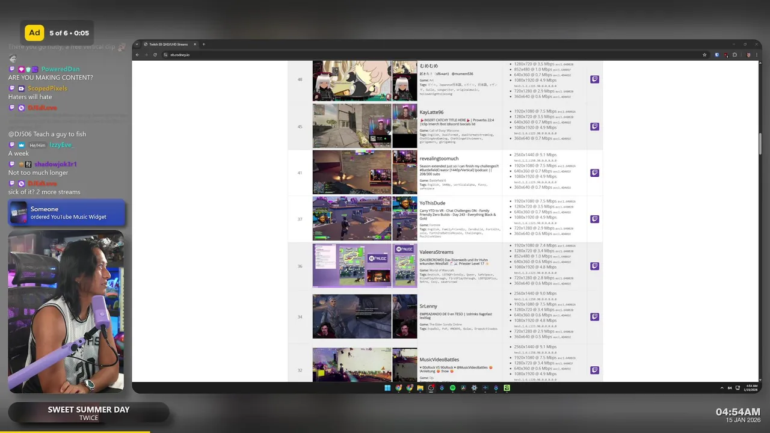770x433 pixels.
Task: Open the browser three-dot menu
Action: click(x=756, y=55)
